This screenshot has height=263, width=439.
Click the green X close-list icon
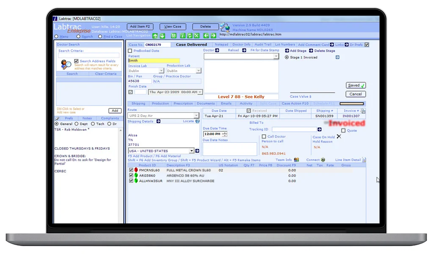tap(197, 36)
